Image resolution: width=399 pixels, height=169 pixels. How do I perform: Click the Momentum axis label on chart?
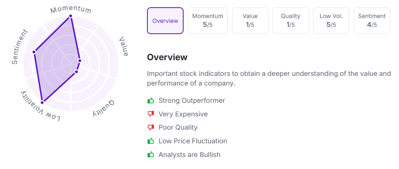click(71, 9)
